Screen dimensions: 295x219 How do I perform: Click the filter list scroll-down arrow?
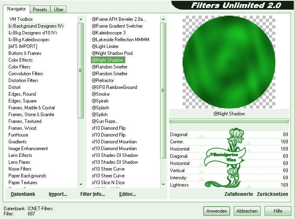[163, 185]
